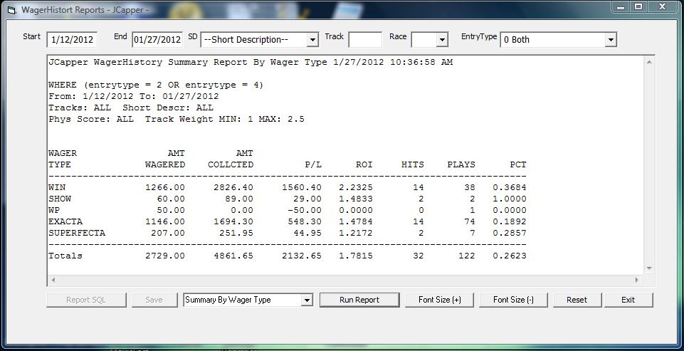Click the SUPERFECTA collected value 251.95

[236, 233]
